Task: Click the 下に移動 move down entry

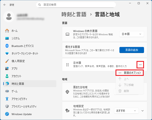Action: pyautogui.click(x=130, y=85)
